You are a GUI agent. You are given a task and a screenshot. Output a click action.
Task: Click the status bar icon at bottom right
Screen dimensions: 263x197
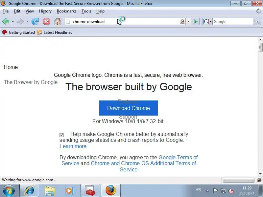[259, 180]
